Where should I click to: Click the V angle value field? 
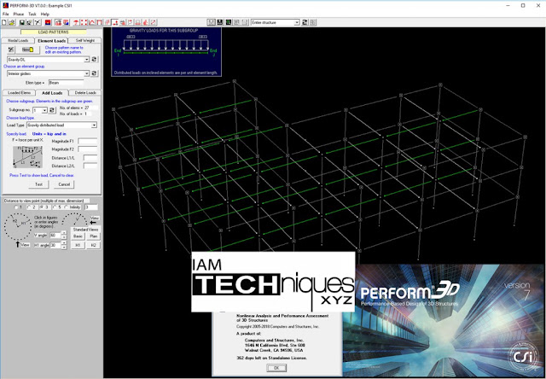[55, 235]
